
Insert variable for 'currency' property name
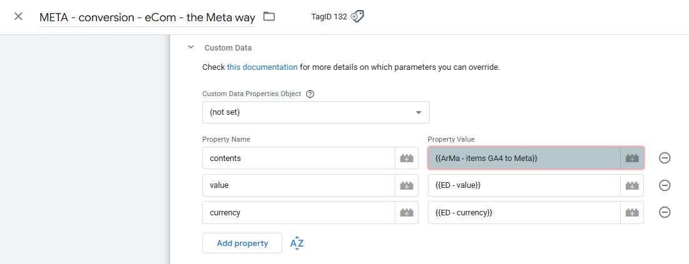coord(407,213)
